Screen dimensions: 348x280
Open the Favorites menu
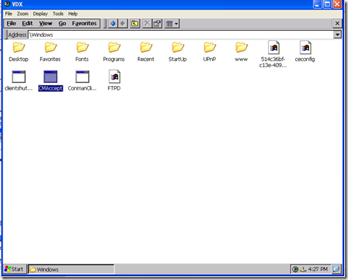(84, 24)
